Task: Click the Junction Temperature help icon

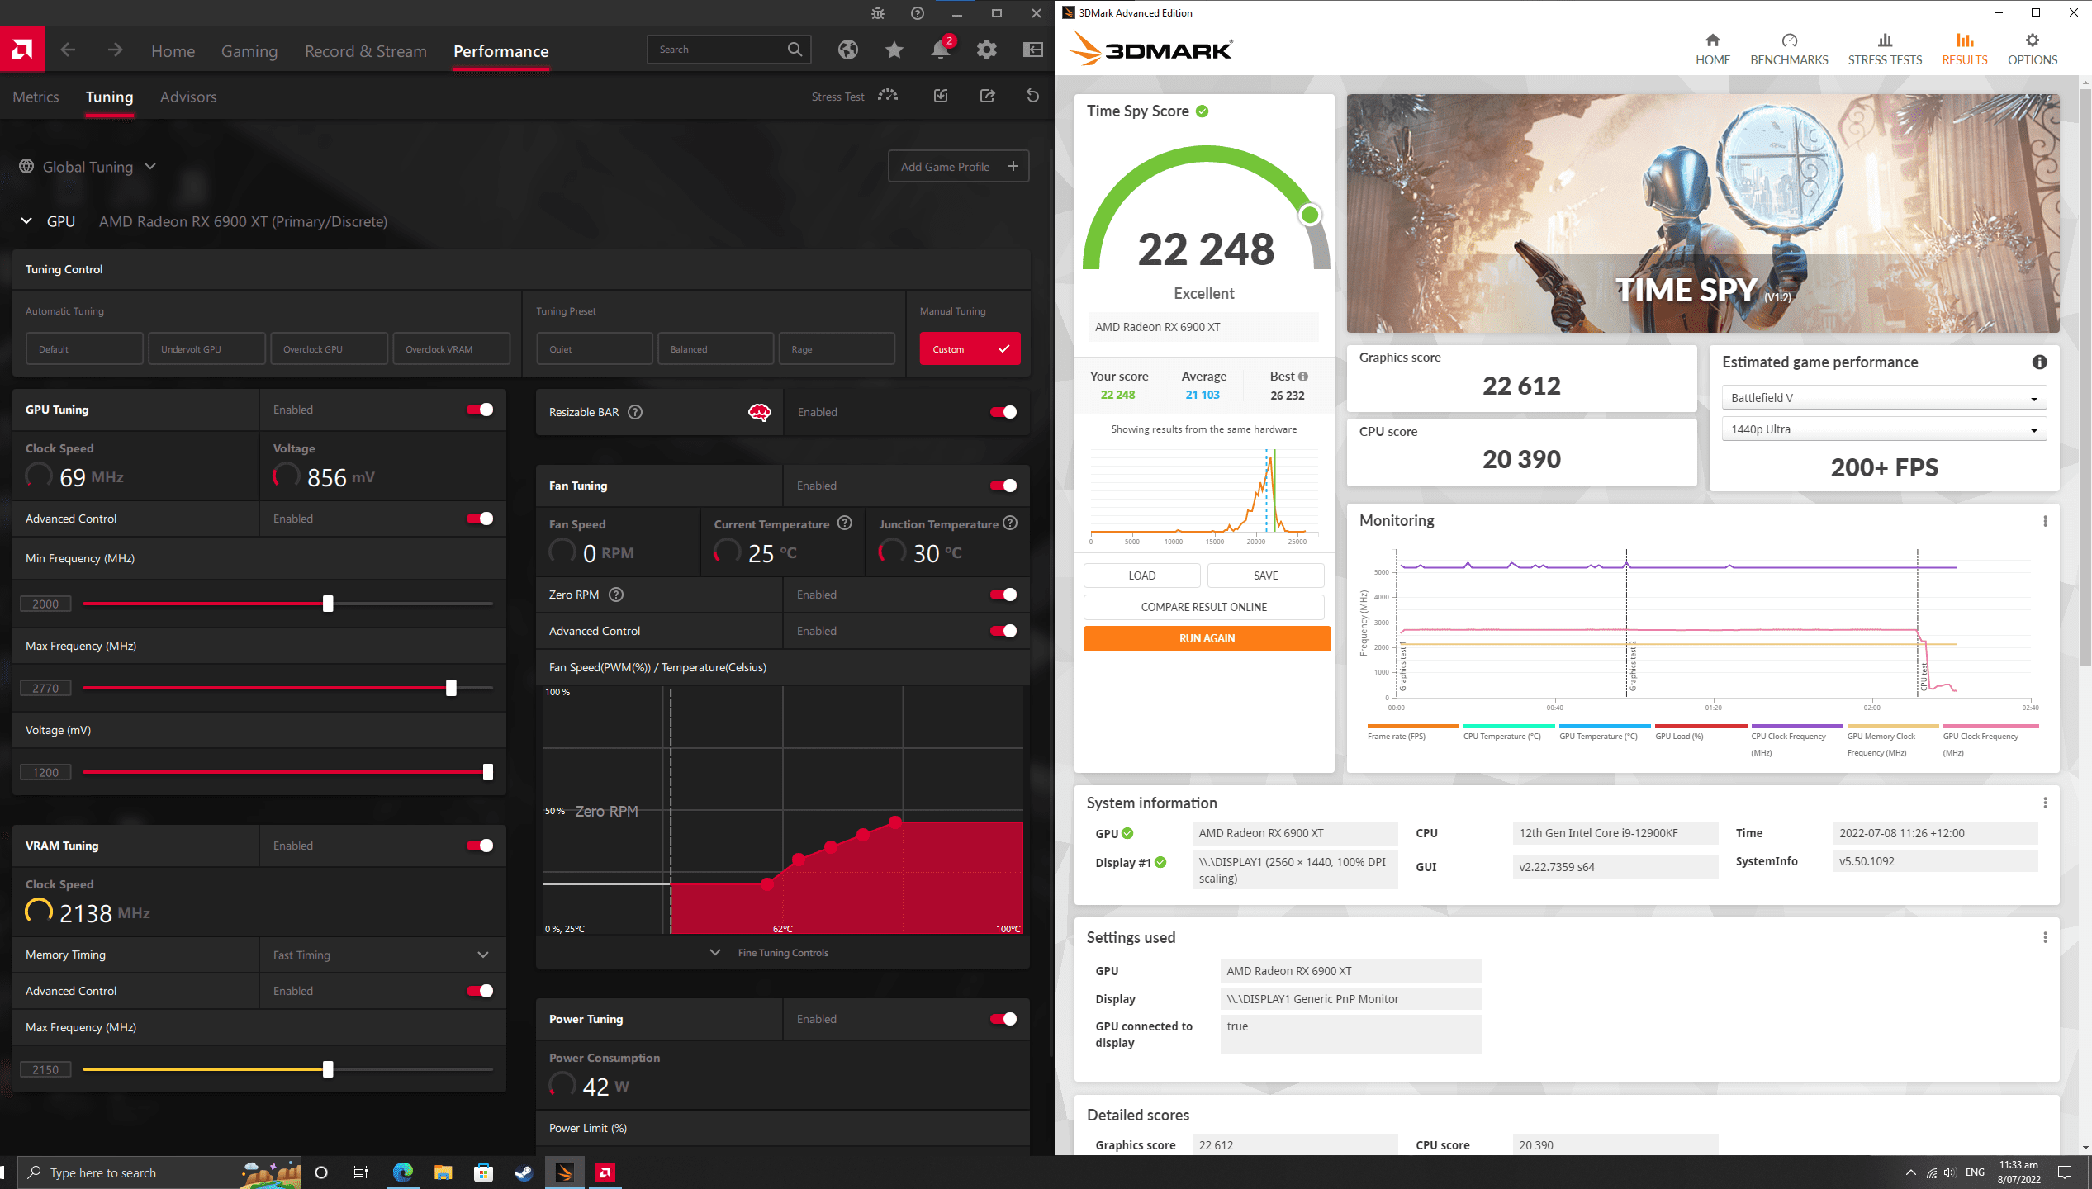Action: 1010,523
